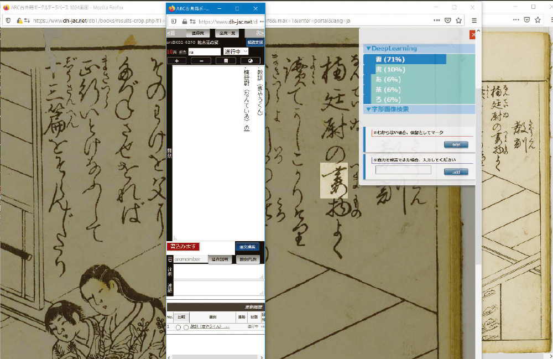Click the minus zoom-out button
553x359 pixels.
pos(201,61)
